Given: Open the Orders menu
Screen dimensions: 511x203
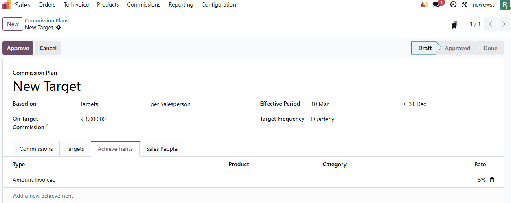Looking at the screenshot, I should [47, 5].
